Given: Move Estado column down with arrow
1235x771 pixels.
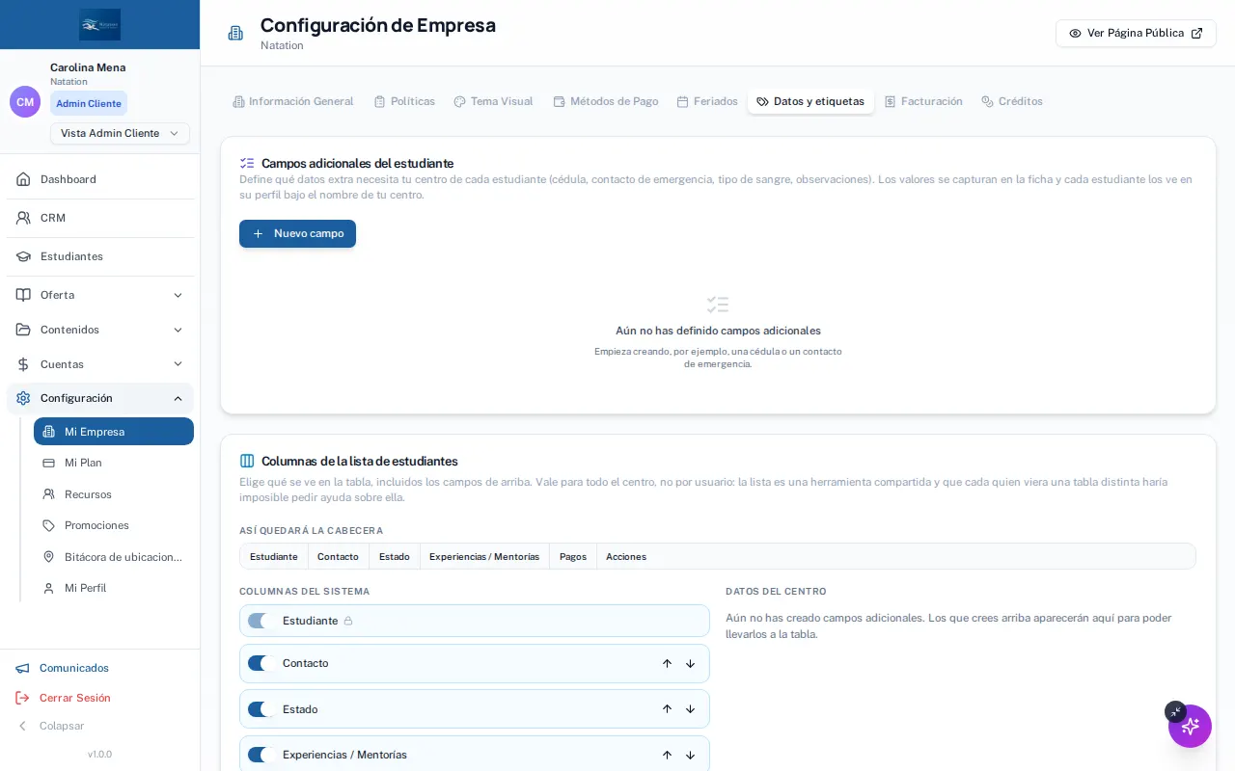Looking at the screenshot, I should point(690,709).
